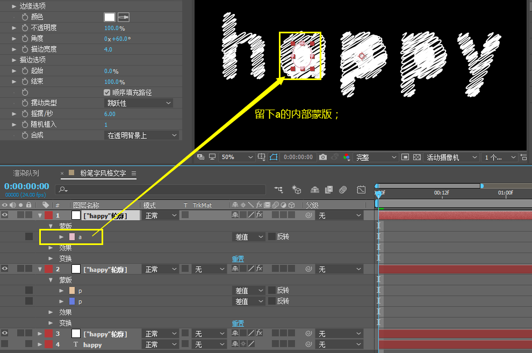Viewport: 532px width, 353px height.
Task: Hide layer 1 'happy'轮廓 with its eye toggle
Action: pyautogui.click(x=4, y=215)
